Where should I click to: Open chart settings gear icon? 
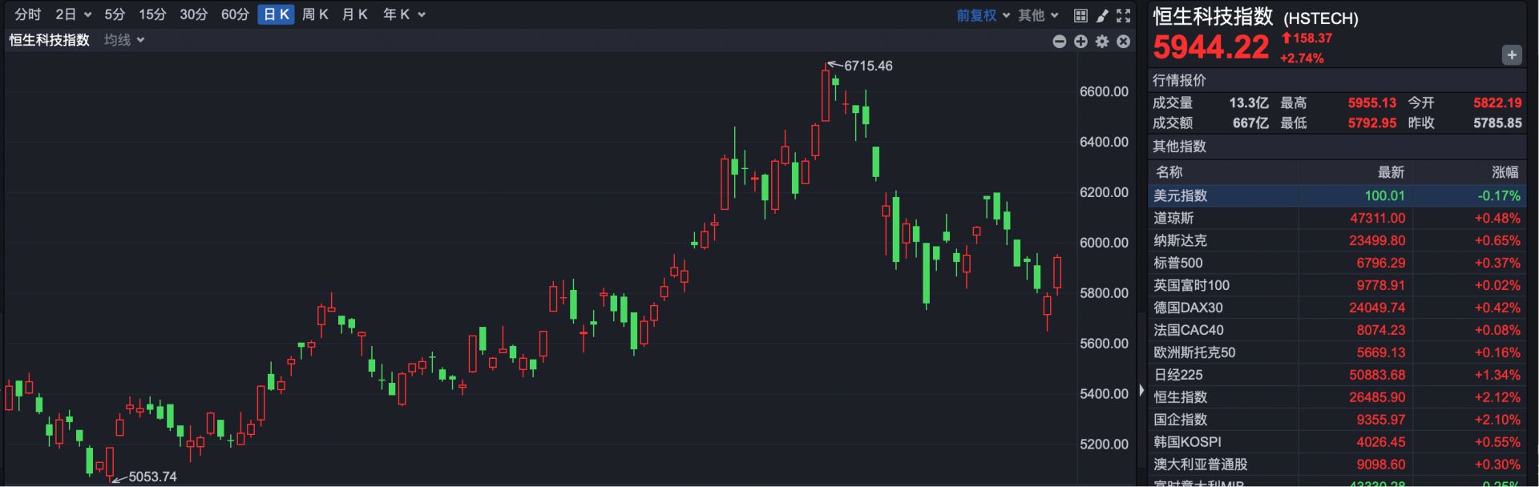coord(1102,41)
